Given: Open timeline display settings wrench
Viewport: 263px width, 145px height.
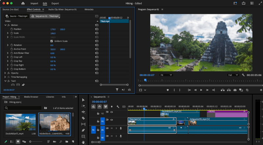Looking at the screenshot, I should click(118, 106).
